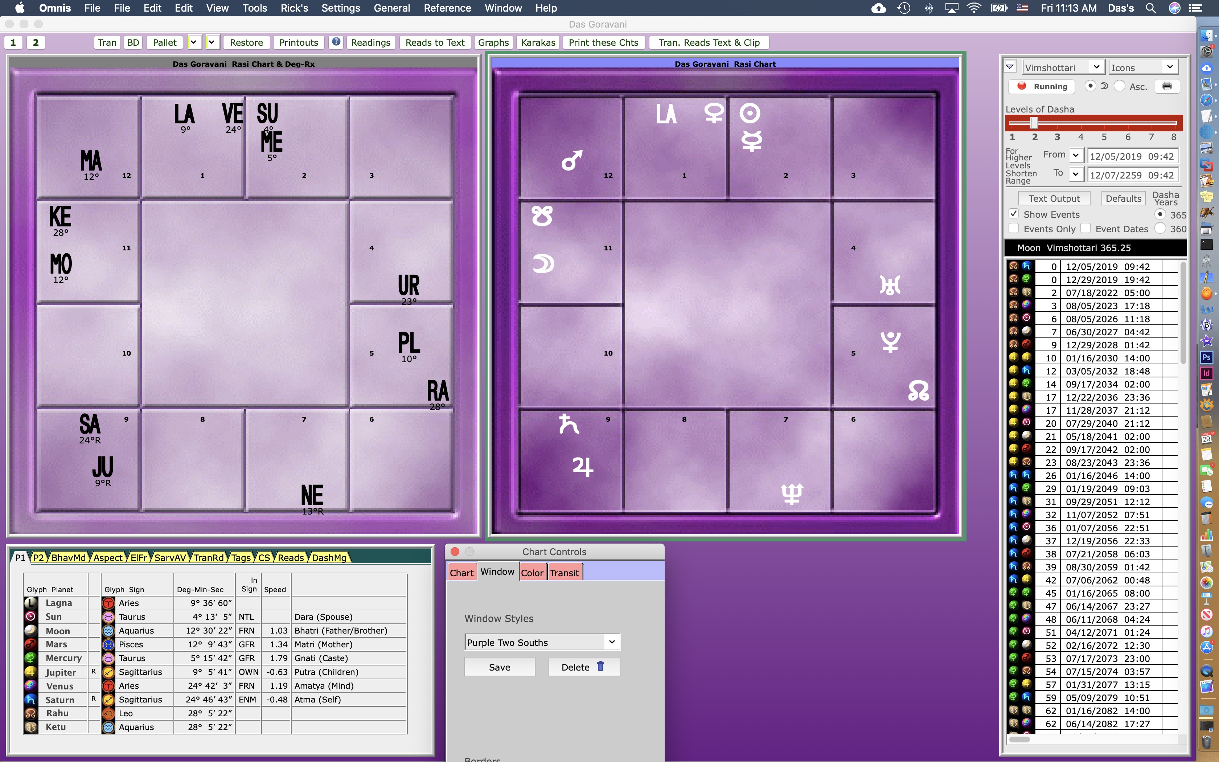Click the red Running indicator button
This screenshot has width=1219, height=762.
tap(1041, 86)
